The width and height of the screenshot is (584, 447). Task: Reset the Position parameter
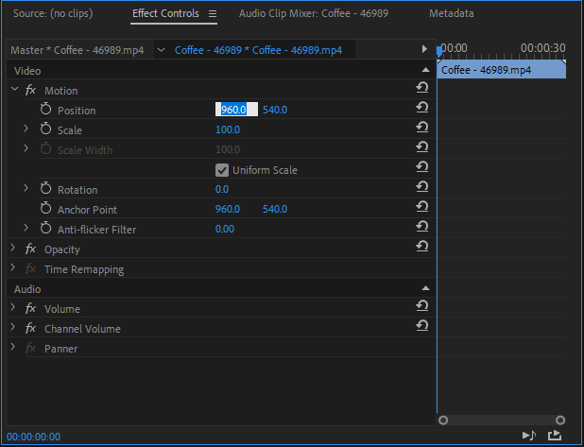pos(422,108)
